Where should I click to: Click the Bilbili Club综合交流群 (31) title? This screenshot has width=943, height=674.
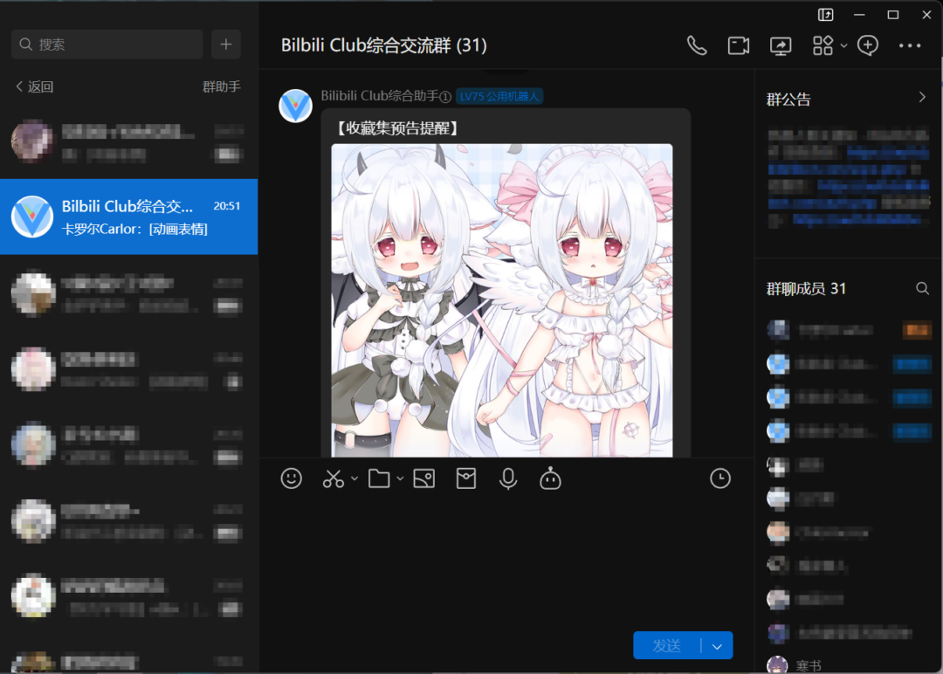coord(383,45)
